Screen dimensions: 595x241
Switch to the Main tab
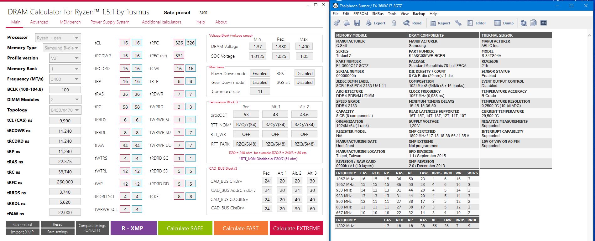[16, 22]
